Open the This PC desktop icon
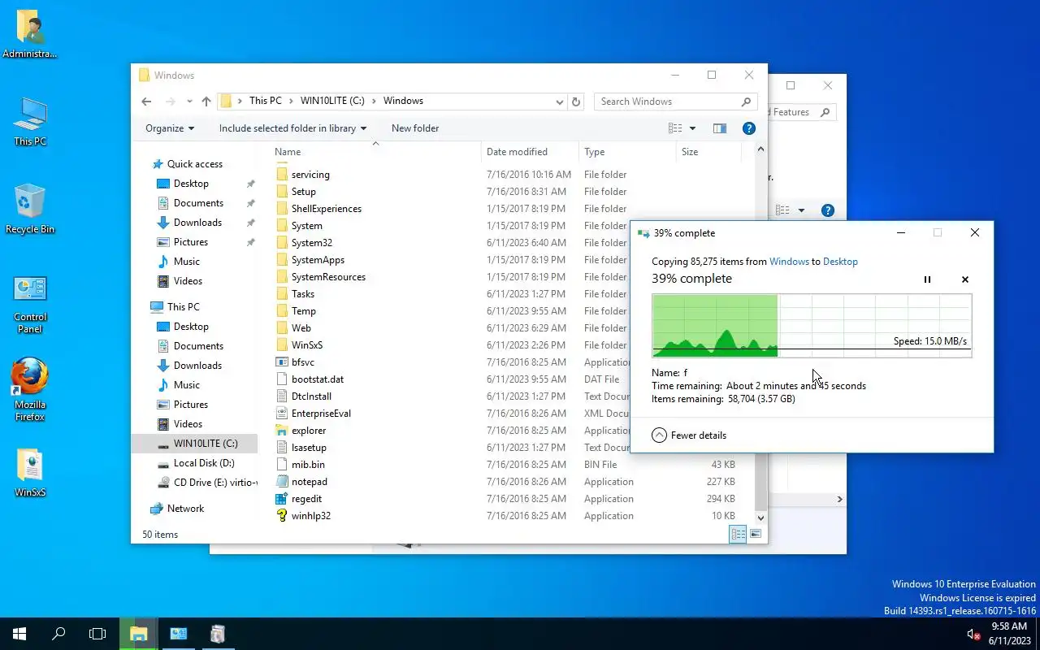Screen dimensions: 1040x650 (30, 122)
